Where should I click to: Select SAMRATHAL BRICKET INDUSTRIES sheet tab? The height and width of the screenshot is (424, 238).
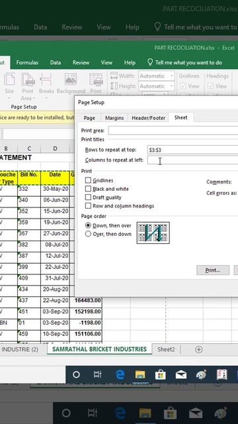pos(99,349)
